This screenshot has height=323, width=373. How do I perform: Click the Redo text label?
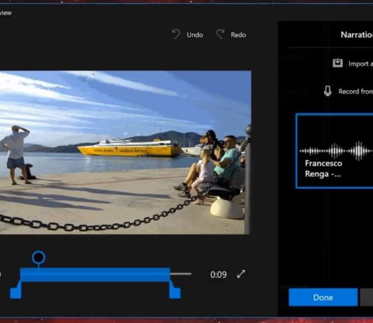[238, 35]
